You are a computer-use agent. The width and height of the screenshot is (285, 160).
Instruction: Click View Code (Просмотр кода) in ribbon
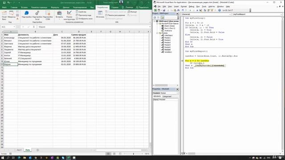(83, 15)
